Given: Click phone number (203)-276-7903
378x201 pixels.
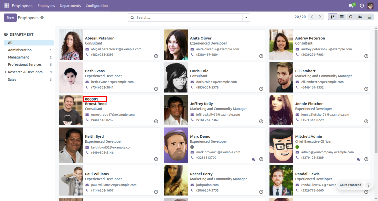Looking at the screenshot, I should 312,54.
